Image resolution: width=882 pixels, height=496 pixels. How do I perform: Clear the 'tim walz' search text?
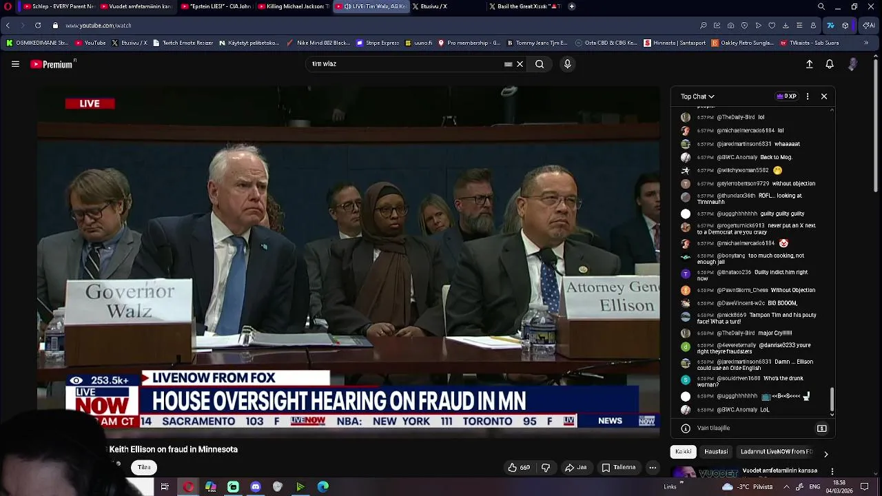[520, 64]
